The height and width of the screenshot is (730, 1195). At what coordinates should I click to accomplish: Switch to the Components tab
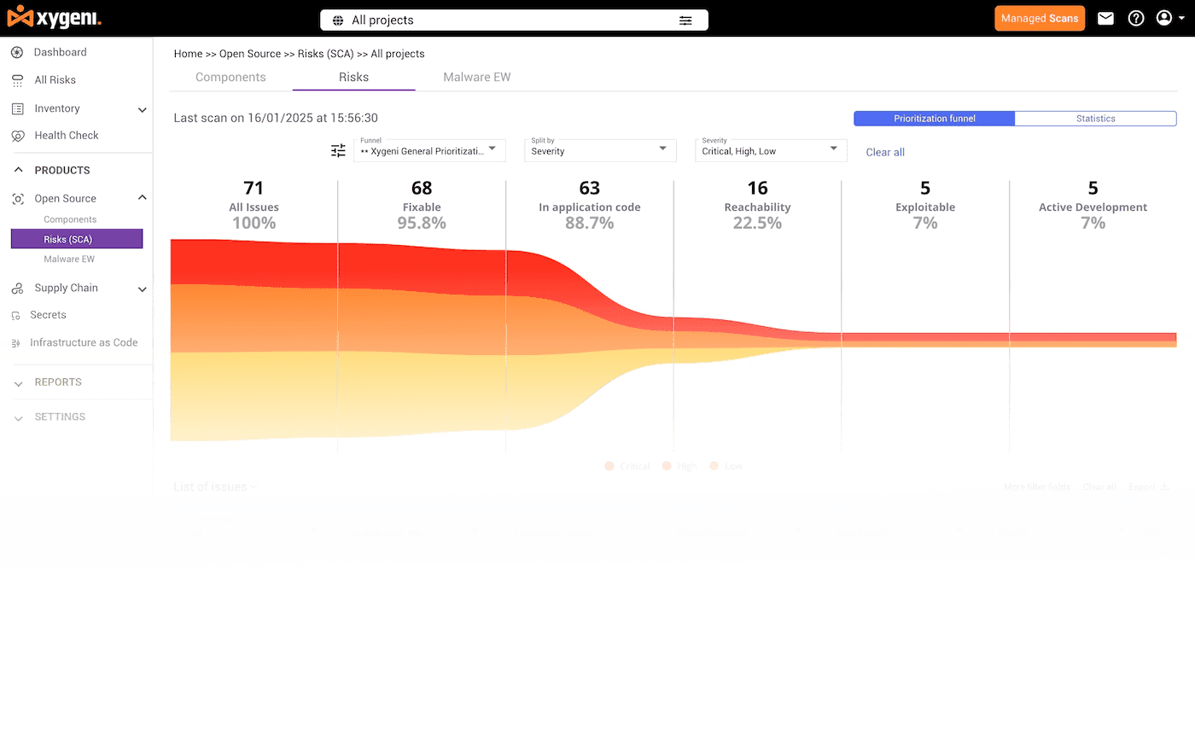230,78
